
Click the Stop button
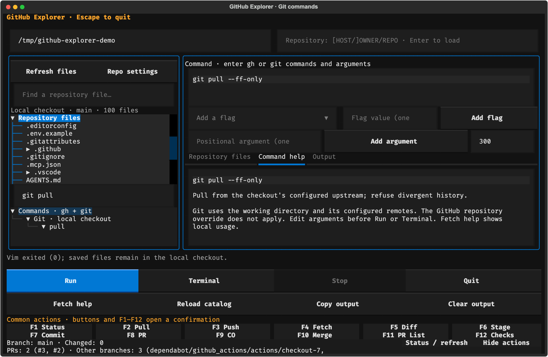[340, 281]
